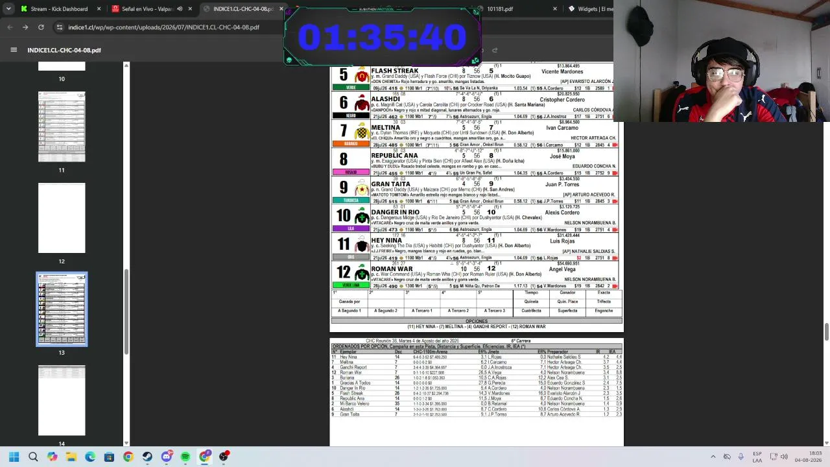Click jockey name Cristopher Cordero
The image size is (830, 467).
[x=562, y=100]
